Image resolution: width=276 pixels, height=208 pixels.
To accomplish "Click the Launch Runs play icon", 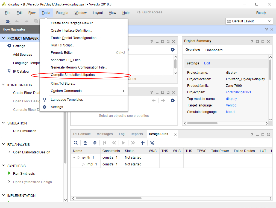I will 124,143.
